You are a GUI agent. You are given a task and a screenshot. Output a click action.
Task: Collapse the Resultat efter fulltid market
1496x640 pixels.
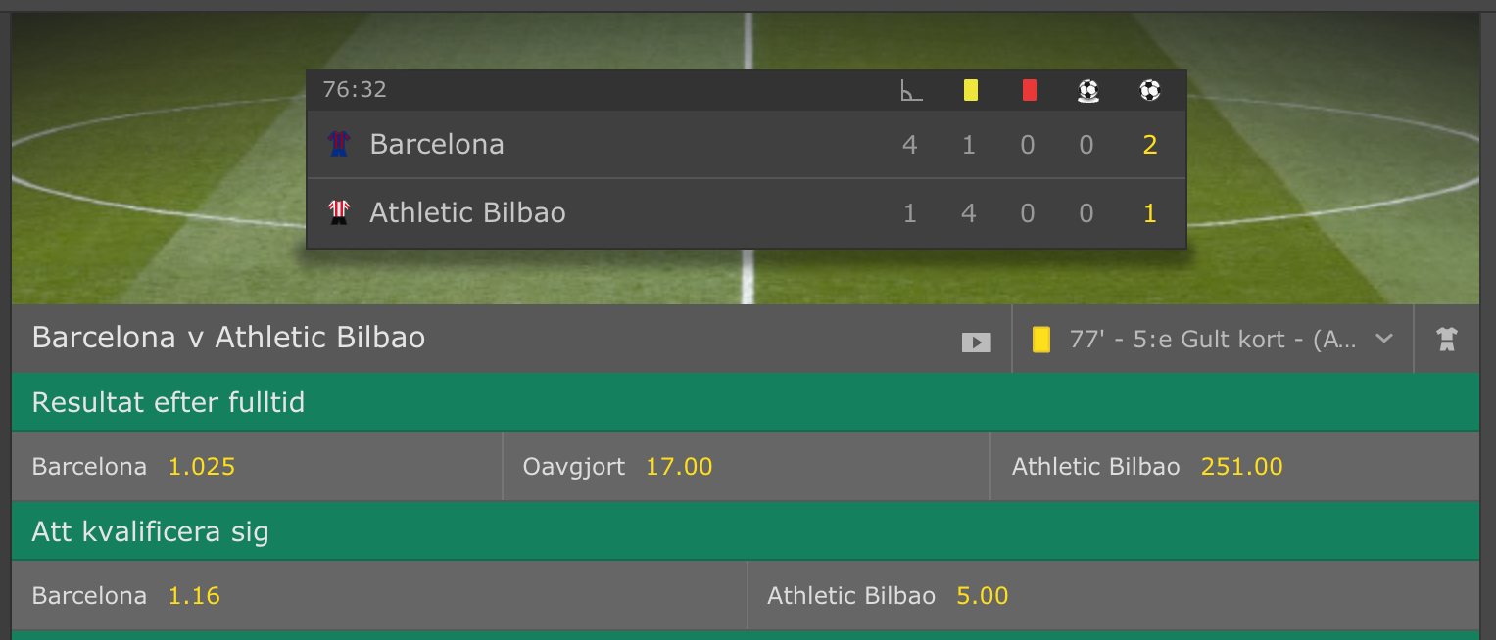pyautogui.click(x=746, y=402)
